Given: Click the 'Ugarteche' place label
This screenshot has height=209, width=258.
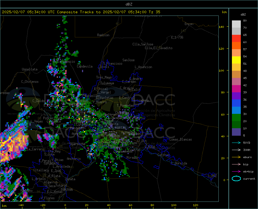Looking at the screenshot, I should [x=77, y=144].
